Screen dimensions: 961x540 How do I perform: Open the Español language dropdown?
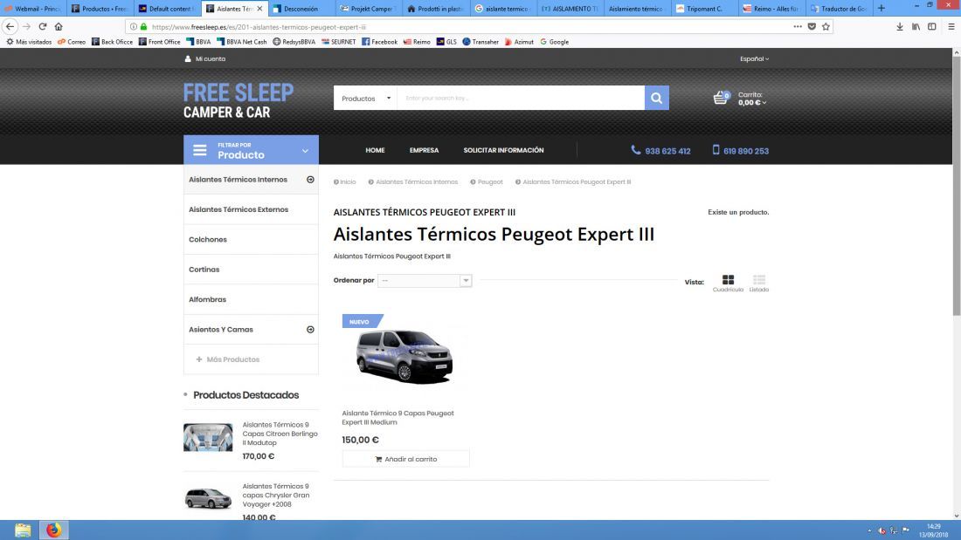point(754,58)
